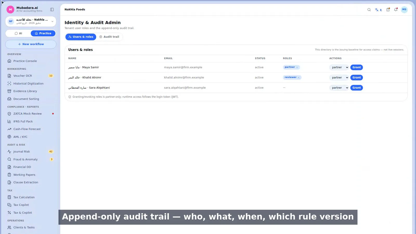
Task: Grant role to Maya Samir
Action: (356, 67)
